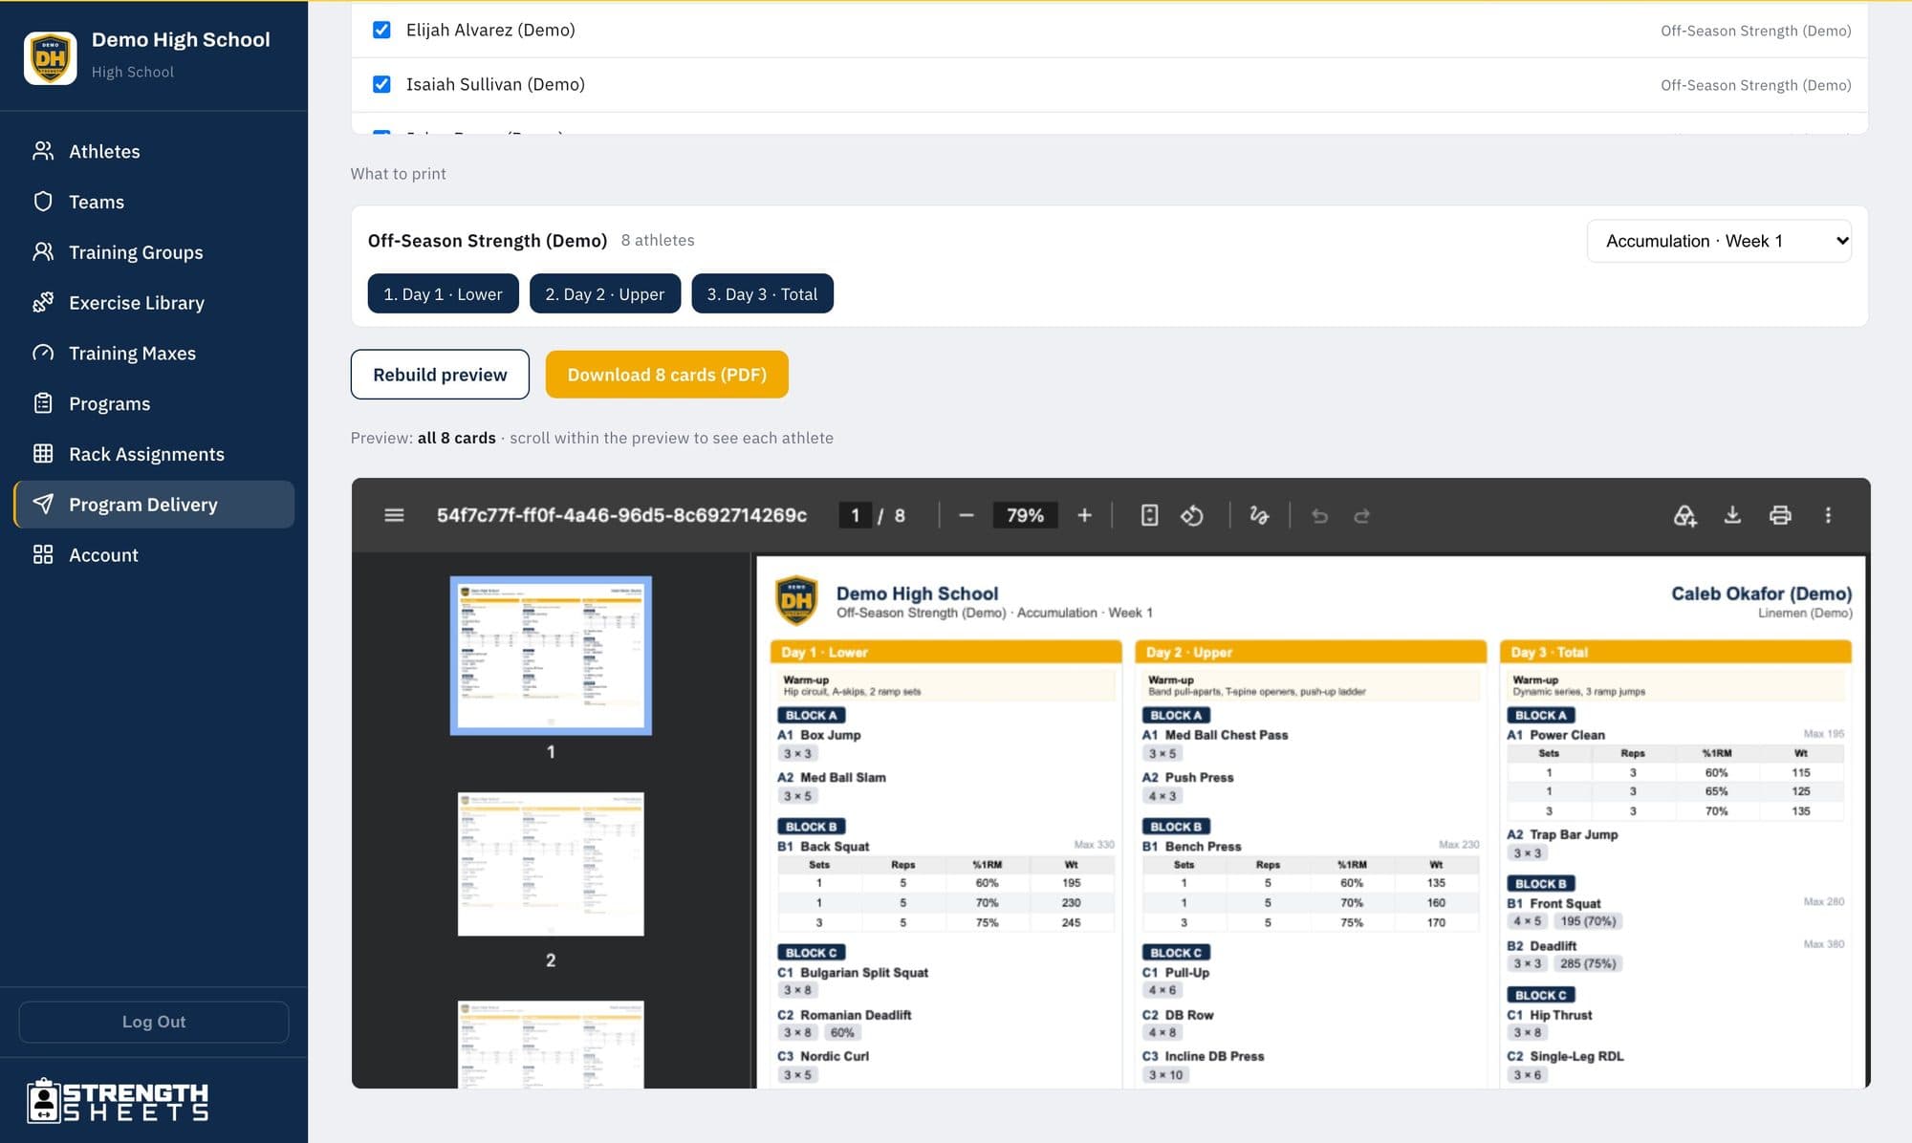Save PDF to Drive icon
This screenshot has width=1912, height=1143.
[1684, 515]
